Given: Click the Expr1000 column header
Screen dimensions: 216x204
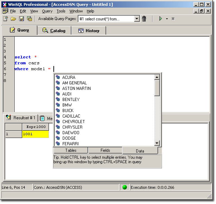Looking at the screenshot, I should [x=36, y=127].
